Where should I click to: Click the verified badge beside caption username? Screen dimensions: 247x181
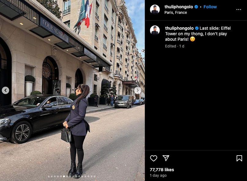click(197, 28)
